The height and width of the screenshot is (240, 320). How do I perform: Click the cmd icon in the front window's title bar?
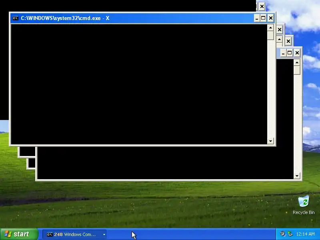tap(15, 18)
